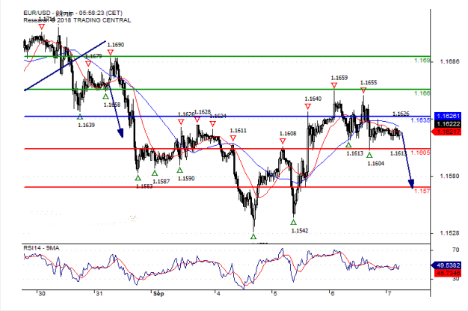Select the red marker at 1.1640 peak
The width and height of the screenshot is (468, 311).
pyautogui.click(x=308, y=106)
